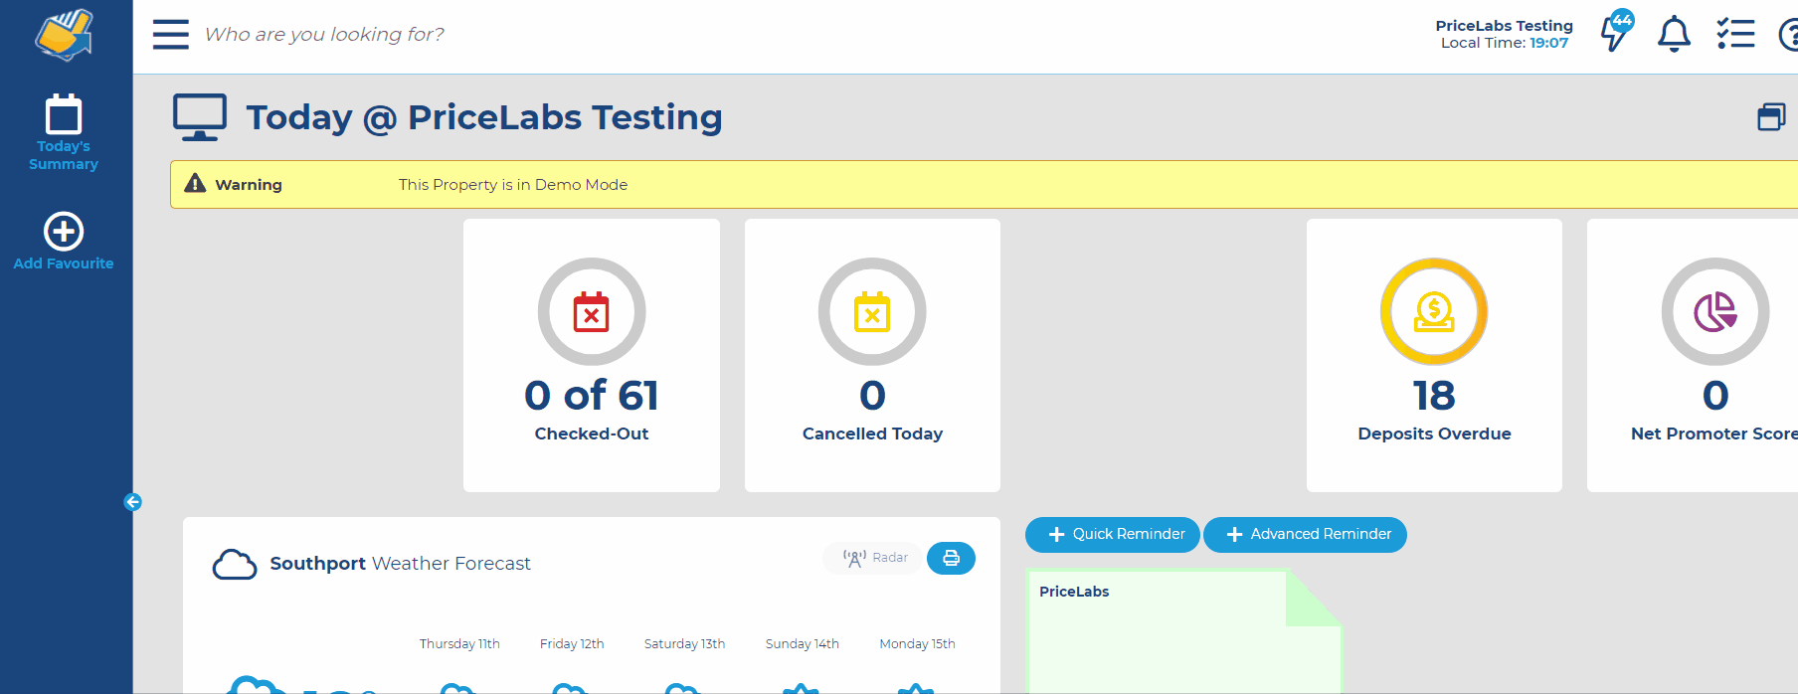Click the 'Southport Weather Forecast' heading
Image resolution: width=1798 pixels, height=694 pixels.
[x=400, y=564]
